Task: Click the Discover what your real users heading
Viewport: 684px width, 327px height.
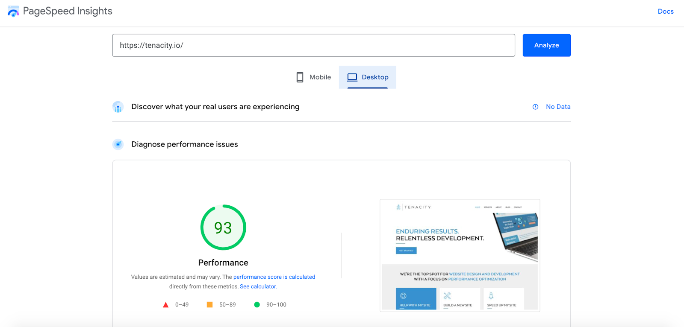Action: (215, 107)
